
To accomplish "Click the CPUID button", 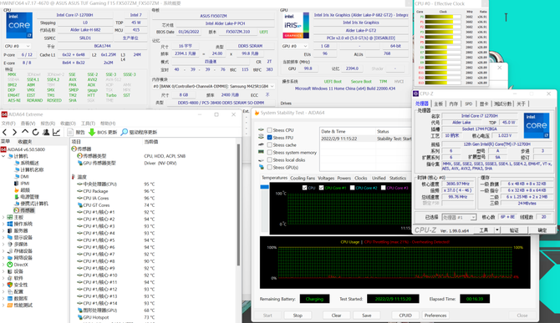I will (405, 315).
